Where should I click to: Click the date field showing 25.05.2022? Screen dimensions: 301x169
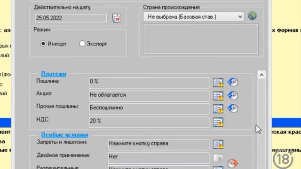(71, 18)
